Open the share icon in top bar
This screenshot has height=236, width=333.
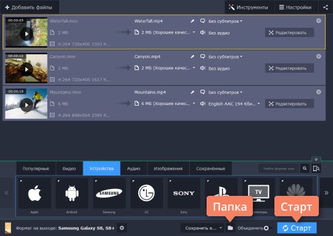(x=326, y=7)
